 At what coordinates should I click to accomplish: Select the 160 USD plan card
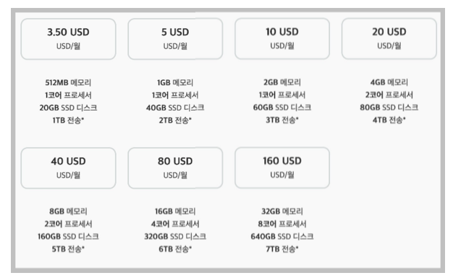(x=282, y=168)
